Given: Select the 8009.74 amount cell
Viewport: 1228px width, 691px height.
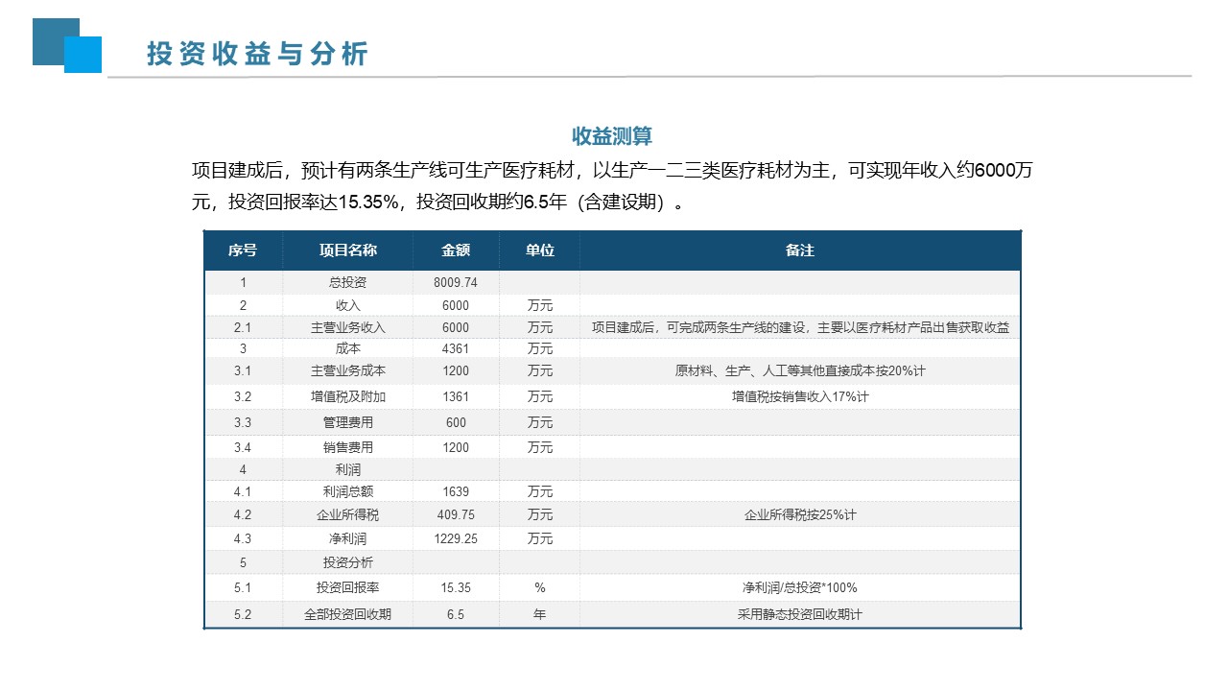Looking at the screenshot, I should tap(456, 283).
